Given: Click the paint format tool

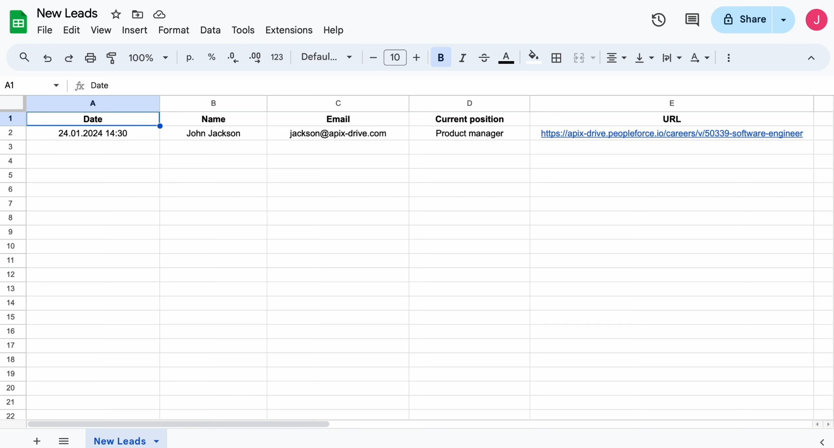Looking at the screenshot, I should tap(112, 58).
